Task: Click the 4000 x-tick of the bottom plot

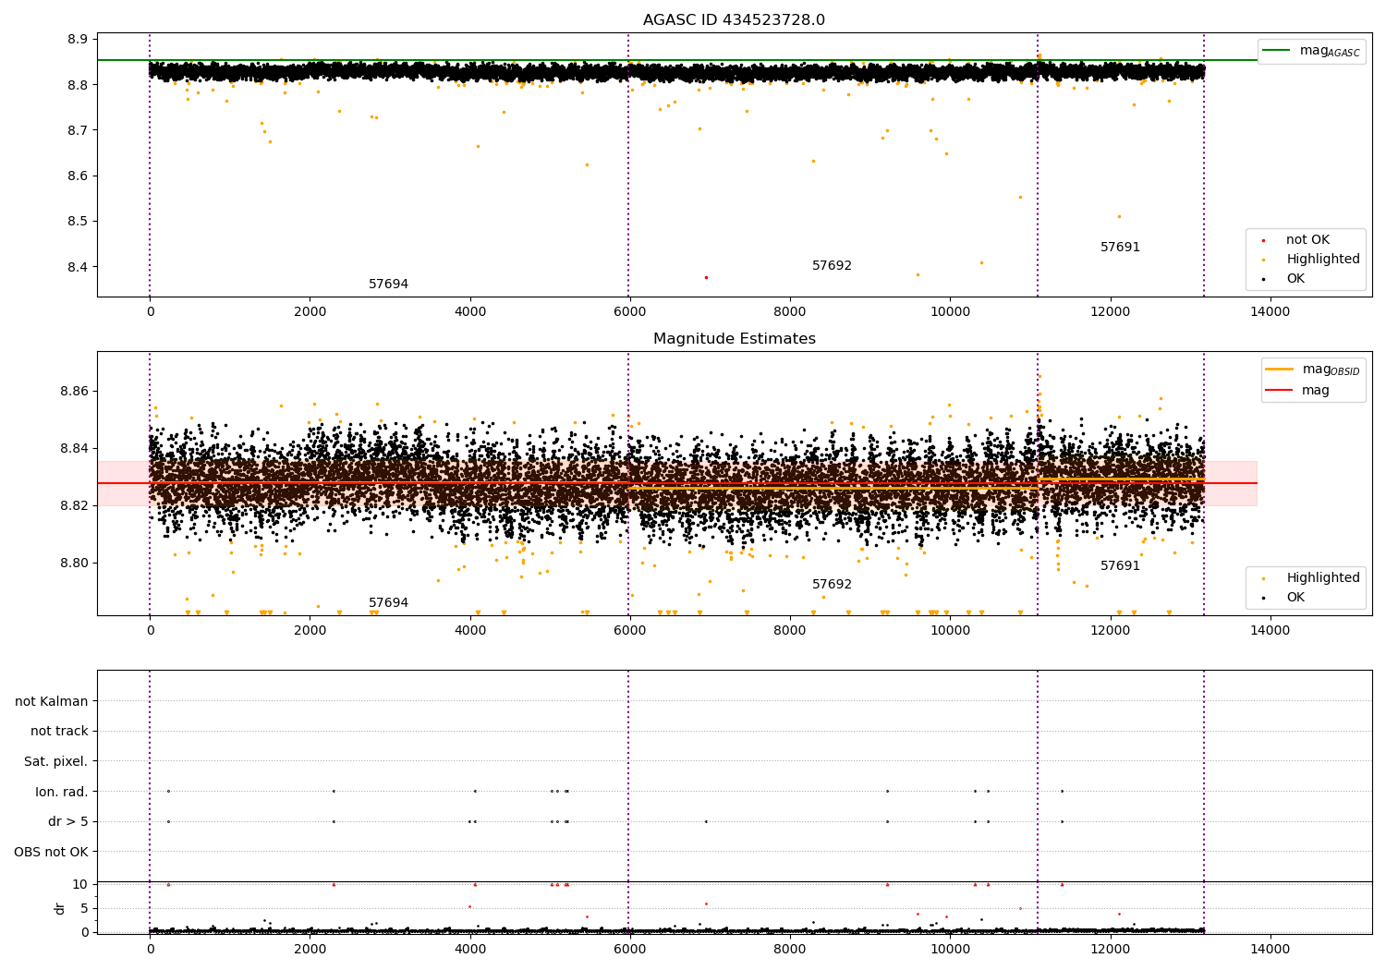Action: [469, 950]
